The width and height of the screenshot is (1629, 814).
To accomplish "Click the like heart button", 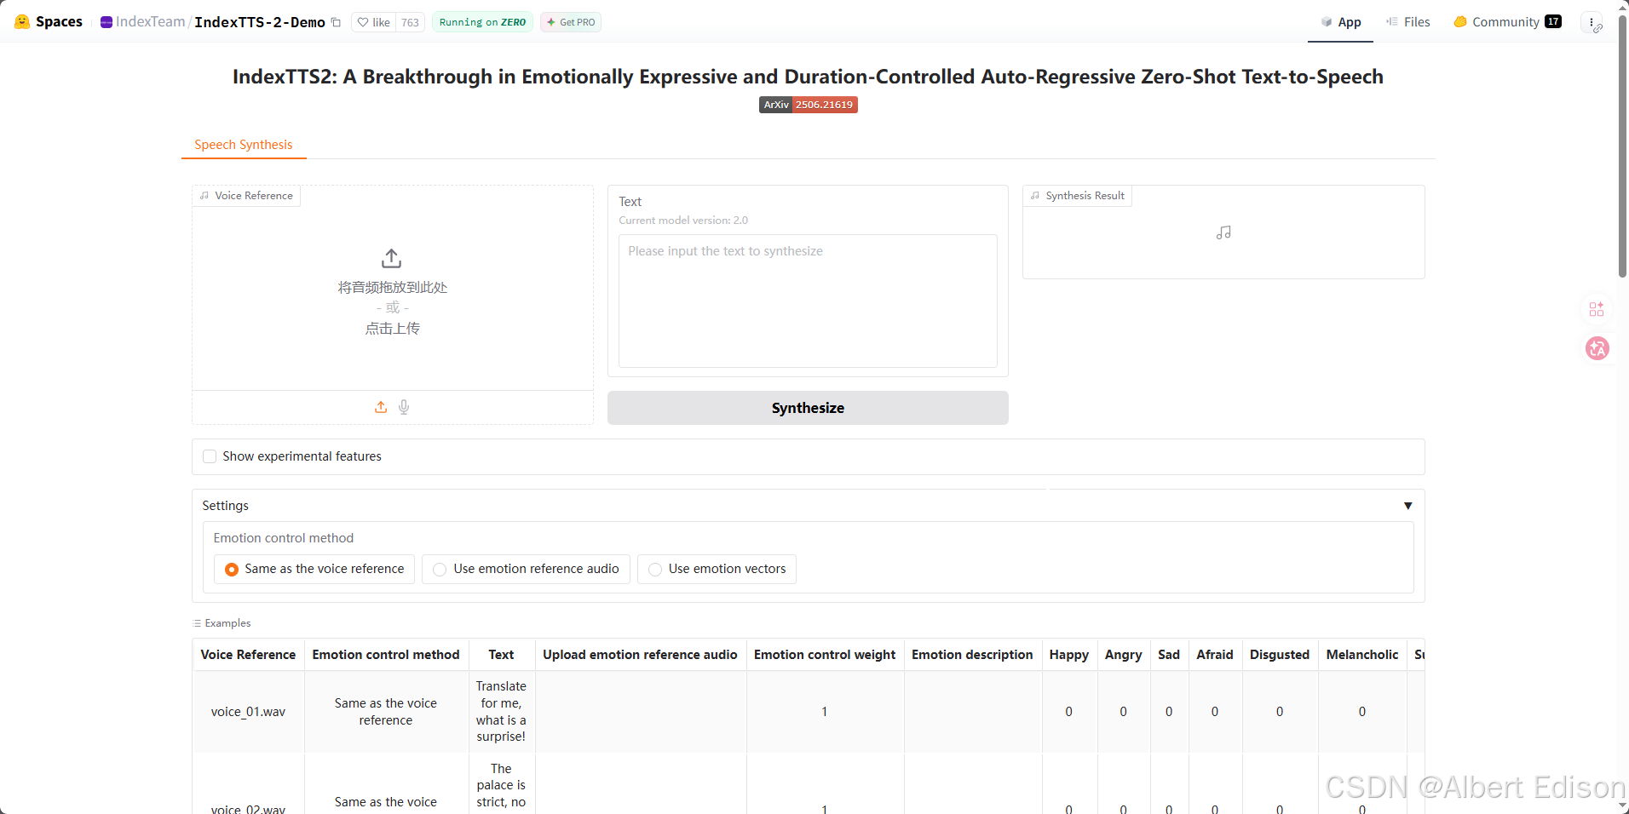I will [374, 22].
